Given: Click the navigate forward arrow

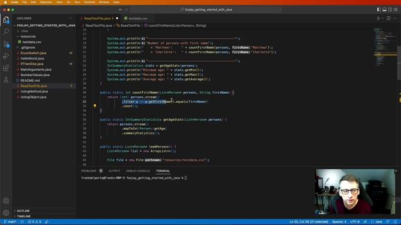Looking at the screenshot, I should pyautogui.click(x=127, y=10).
